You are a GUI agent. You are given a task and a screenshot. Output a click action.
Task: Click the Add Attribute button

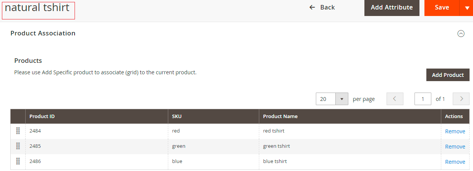pyautogui.click(x=392, y=8)
